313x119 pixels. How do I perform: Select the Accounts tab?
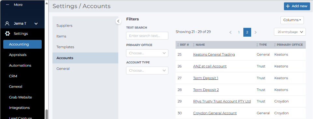tap(85, 58)
